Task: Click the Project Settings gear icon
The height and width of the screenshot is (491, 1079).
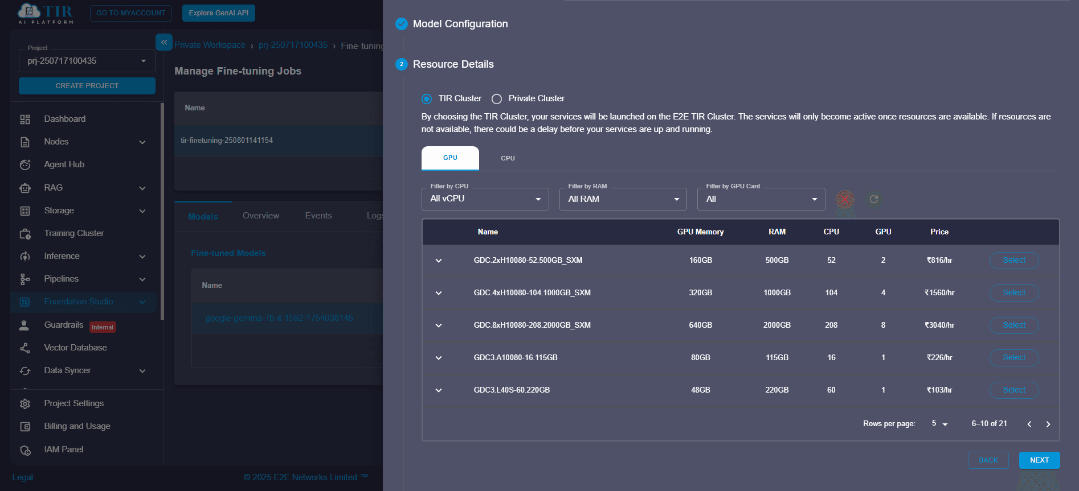Action: 25,403
